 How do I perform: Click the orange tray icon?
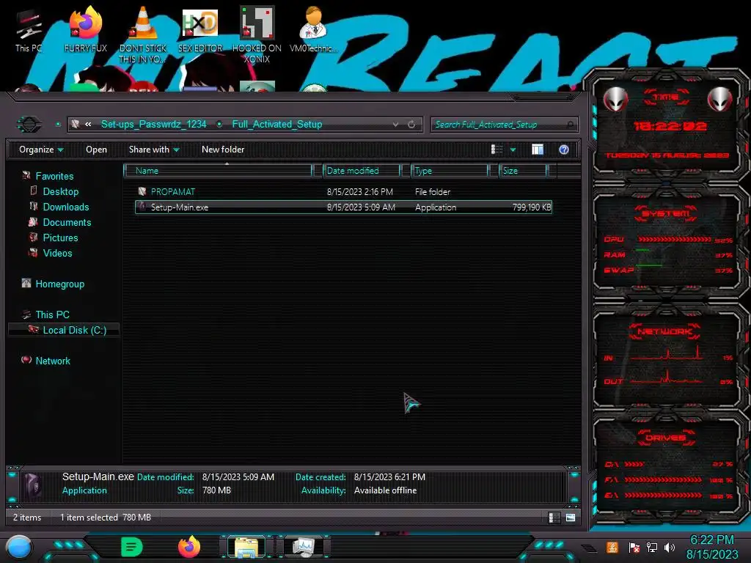coord(612,547)
